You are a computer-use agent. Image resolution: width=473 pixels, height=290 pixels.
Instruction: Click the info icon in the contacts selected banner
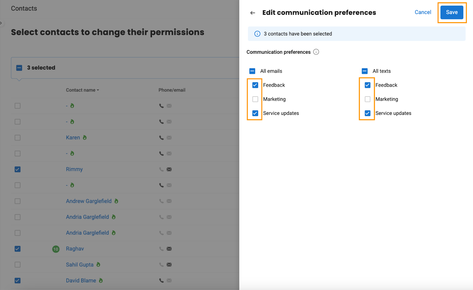coord(257,34)
